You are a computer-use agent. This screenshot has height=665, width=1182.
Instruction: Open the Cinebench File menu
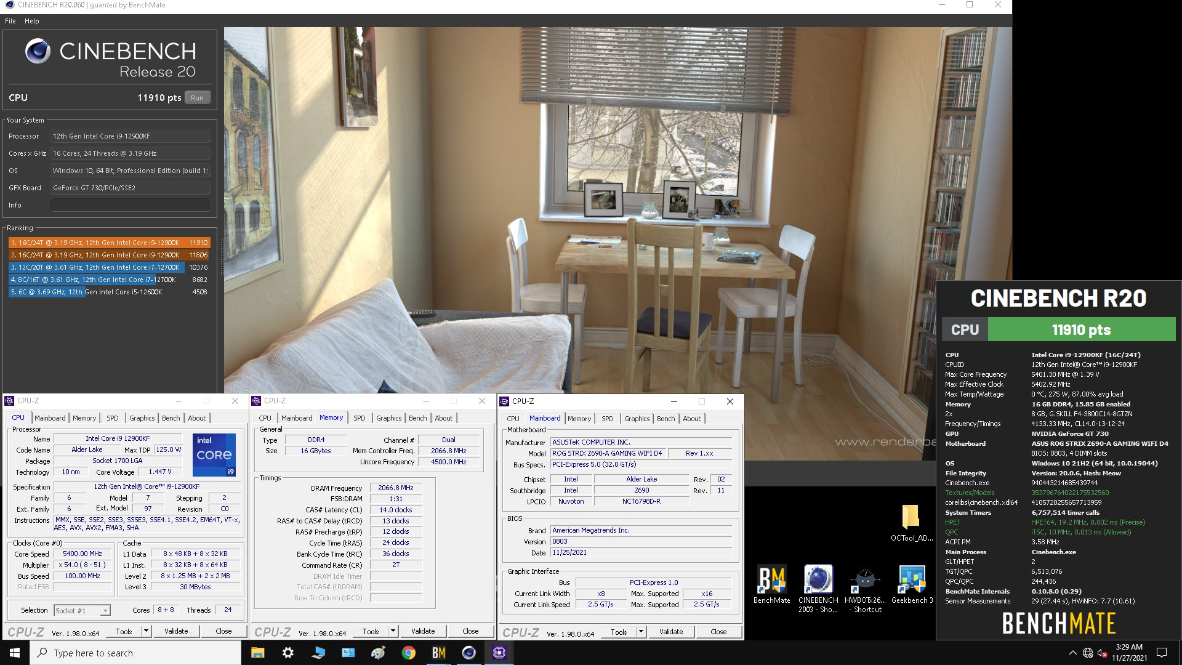(x=10, y=21)
